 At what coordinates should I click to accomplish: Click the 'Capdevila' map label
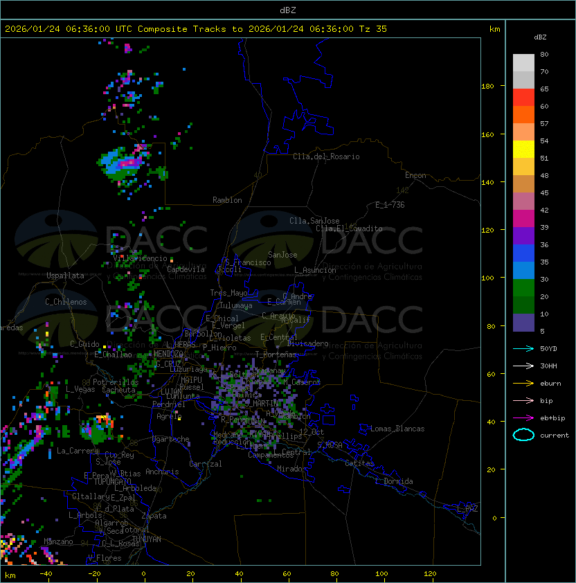click(x=186, y=269)
